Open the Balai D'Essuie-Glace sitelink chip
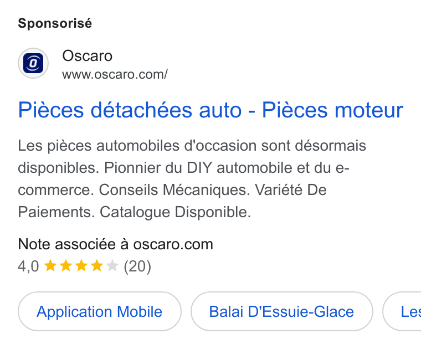This screenshot has width=421, height=349. pos(281,311)
